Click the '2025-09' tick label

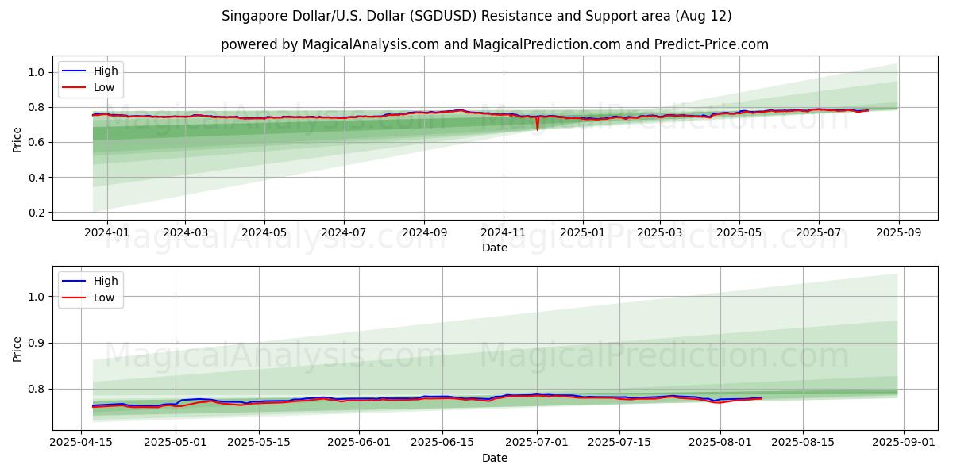pyautogui.click(x=899, y=233)
